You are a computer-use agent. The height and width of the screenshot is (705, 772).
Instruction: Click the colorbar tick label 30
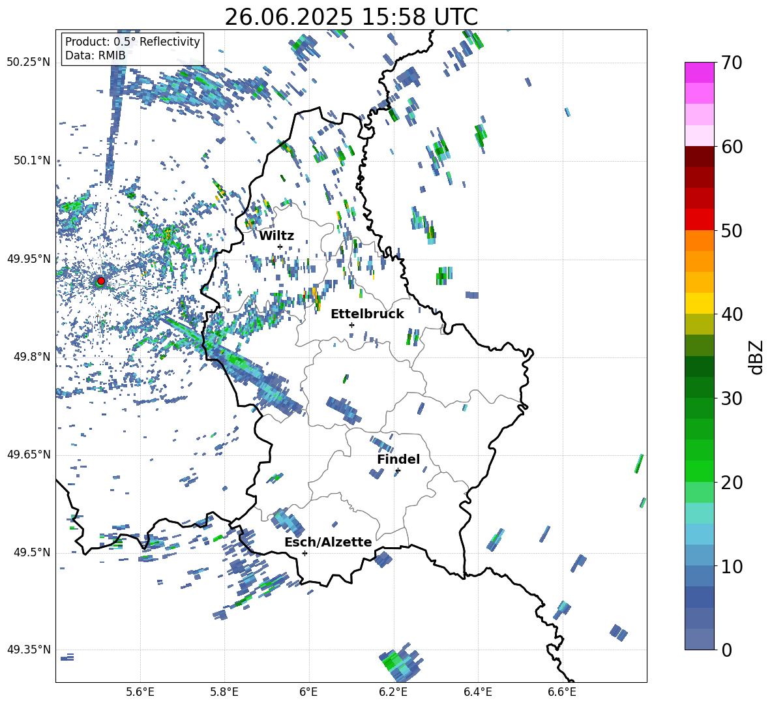tap(732, 398)
